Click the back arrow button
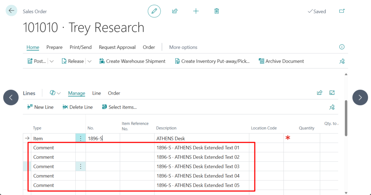371x195 pixels. tap(11, 11)
